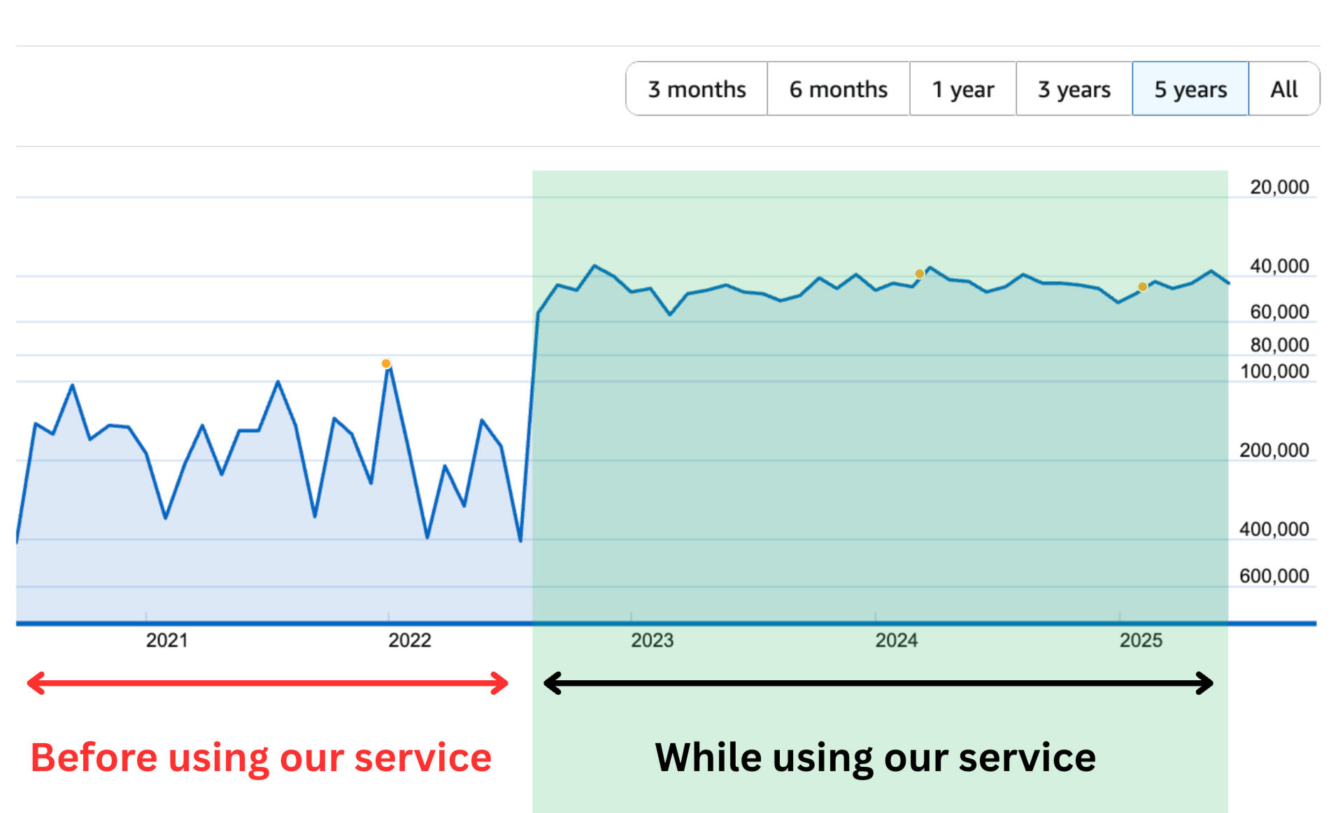1338x813 pixels.
Task: Click the "Before using our service" text
Action: click(x=261, y=758)
